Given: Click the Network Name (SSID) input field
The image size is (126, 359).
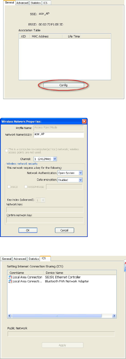Looking at the screenshot, I should [x=58, y=135].
